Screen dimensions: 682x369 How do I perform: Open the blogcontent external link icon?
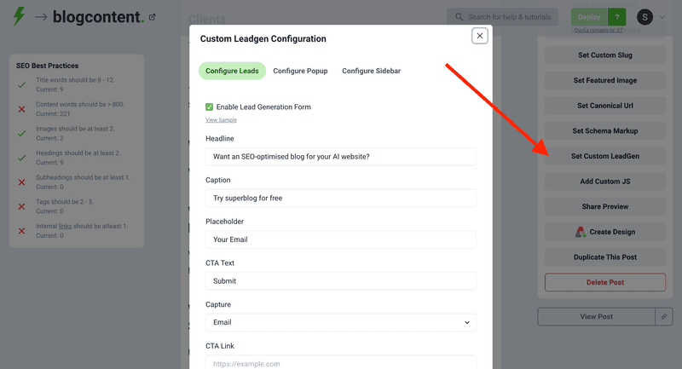[x=153, y=16]
